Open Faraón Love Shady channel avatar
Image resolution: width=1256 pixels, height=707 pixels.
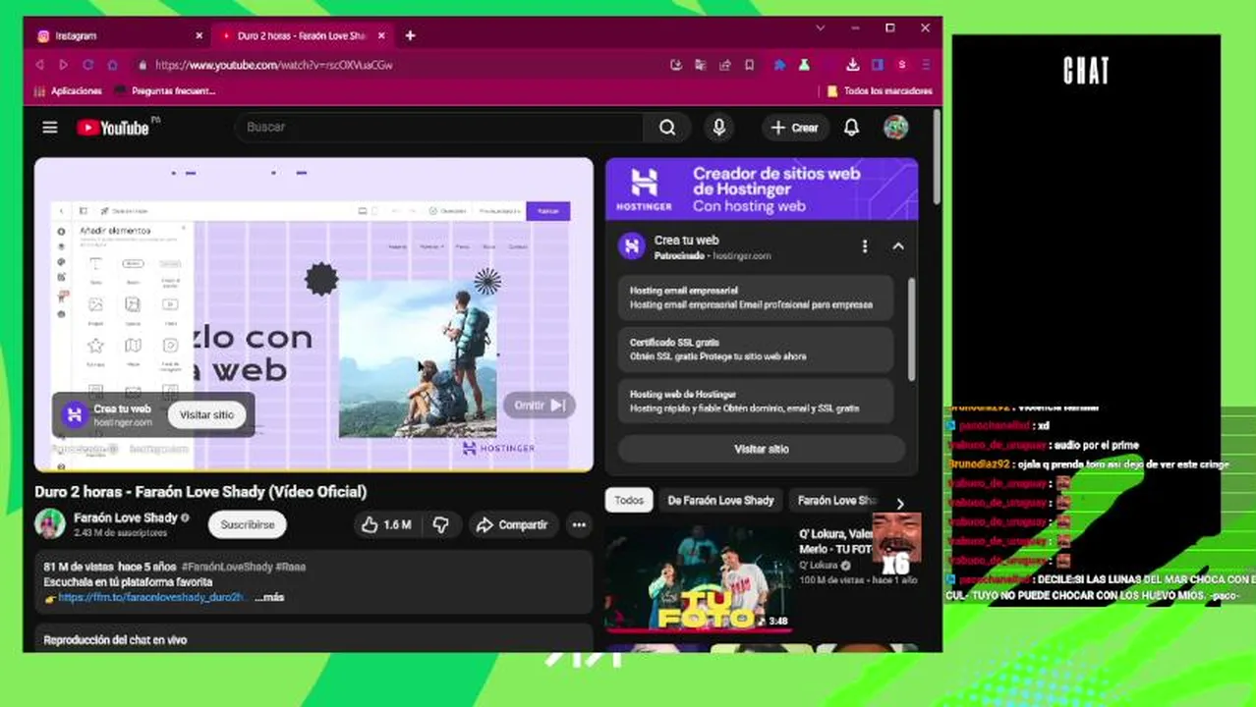tap(50, 524)
